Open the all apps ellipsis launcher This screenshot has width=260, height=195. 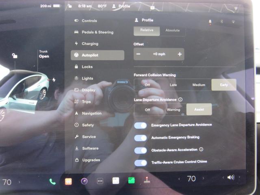click(x=100, y=181)
